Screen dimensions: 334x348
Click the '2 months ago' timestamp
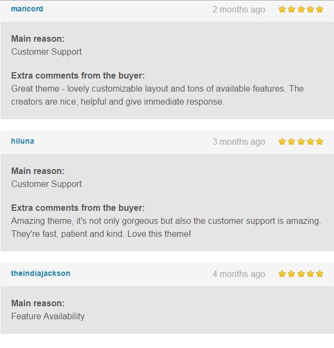point(238,10)
